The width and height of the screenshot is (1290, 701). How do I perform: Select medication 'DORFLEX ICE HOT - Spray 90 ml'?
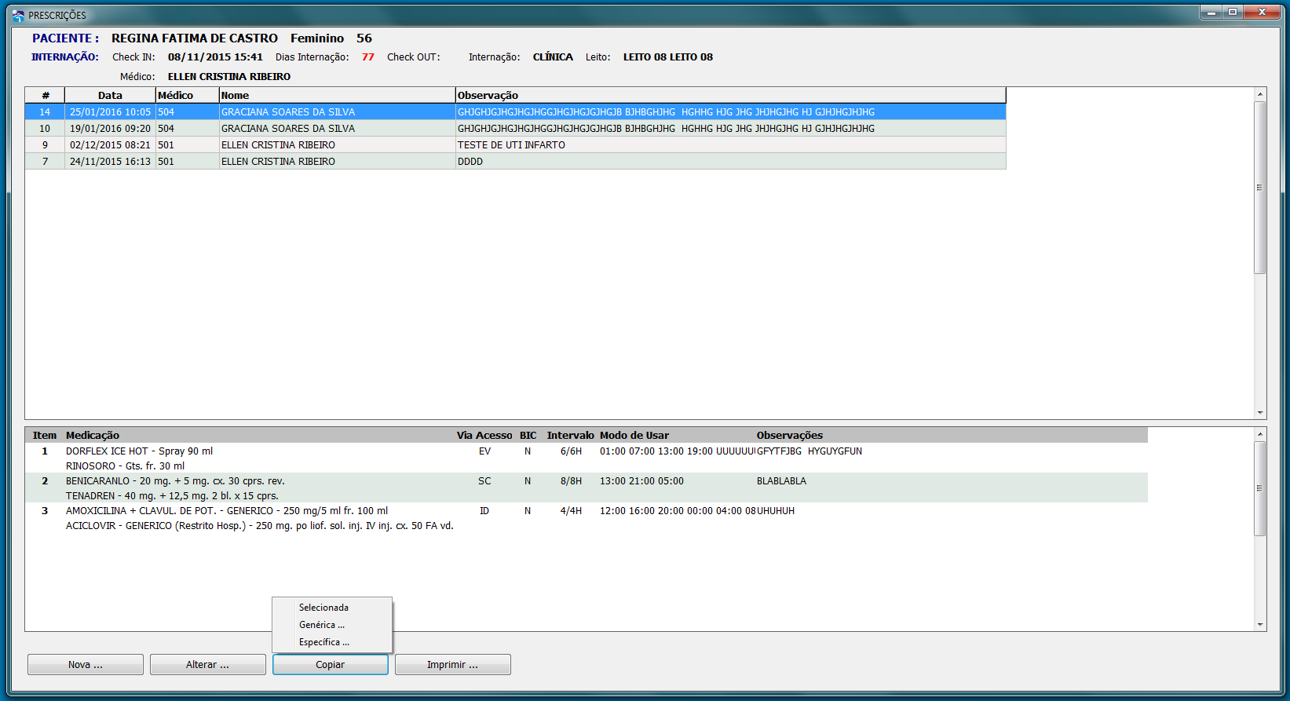click(139, 451)
